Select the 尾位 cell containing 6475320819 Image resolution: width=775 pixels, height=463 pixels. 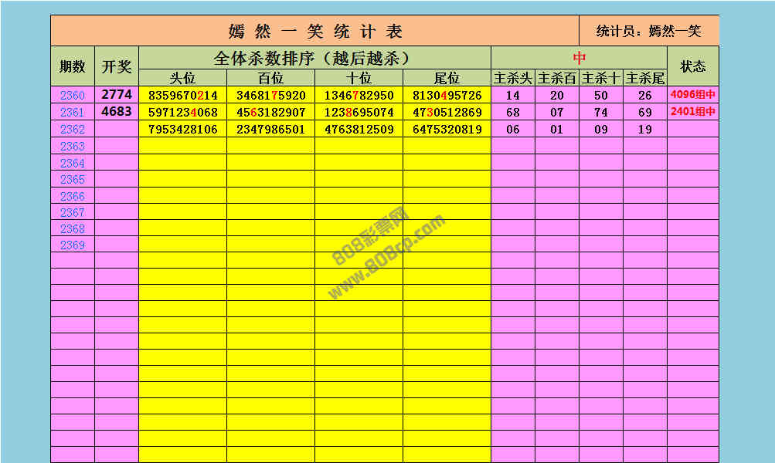[447, 129]
